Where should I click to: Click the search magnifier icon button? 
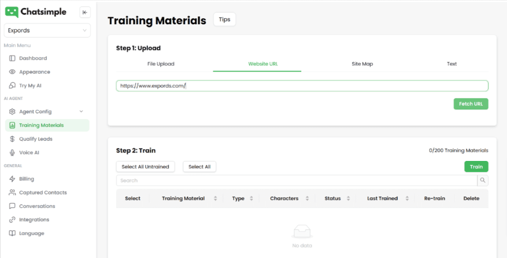pos(482,181)
